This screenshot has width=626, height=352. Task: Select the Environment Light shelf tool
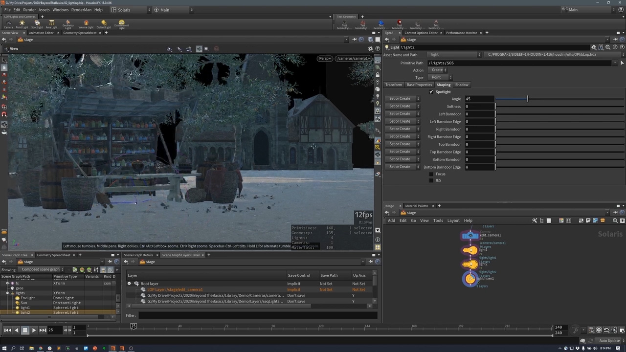pos(121,24)
